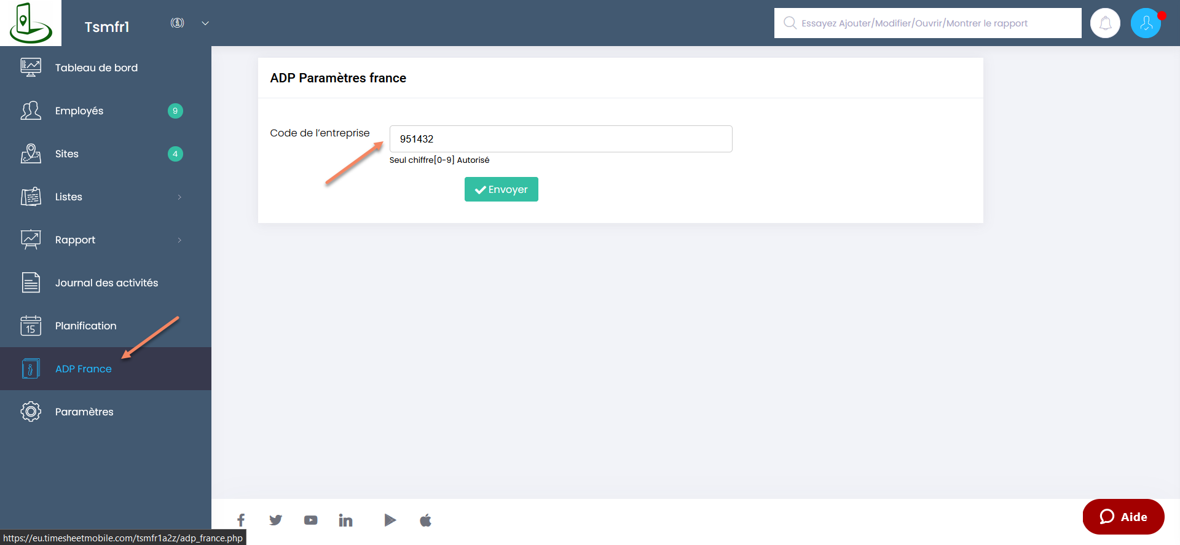
Task: Open Journal des activités
Action: tap(106, 283)
